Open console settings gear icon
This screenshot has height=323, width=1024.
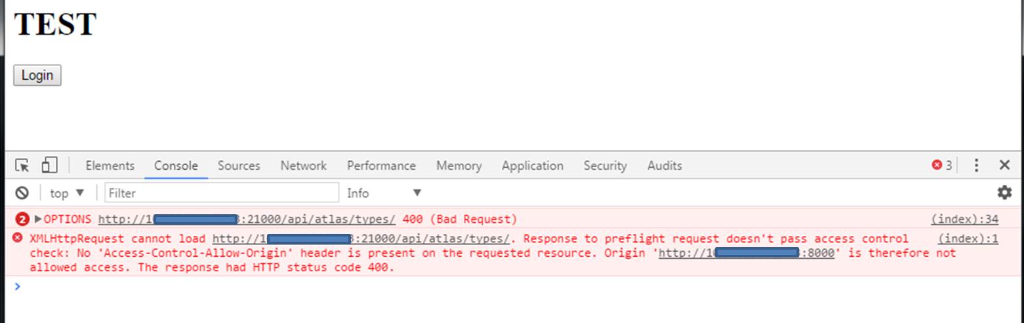[1004, 193]
